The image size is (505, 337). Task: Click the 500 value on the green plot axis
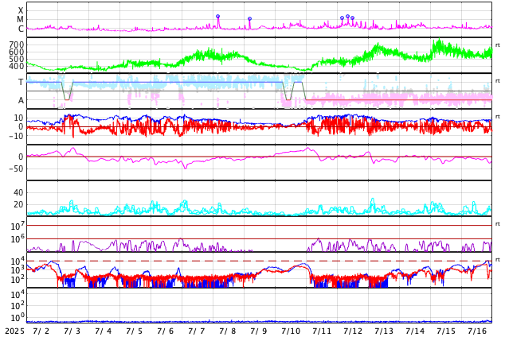click(17, 59)
